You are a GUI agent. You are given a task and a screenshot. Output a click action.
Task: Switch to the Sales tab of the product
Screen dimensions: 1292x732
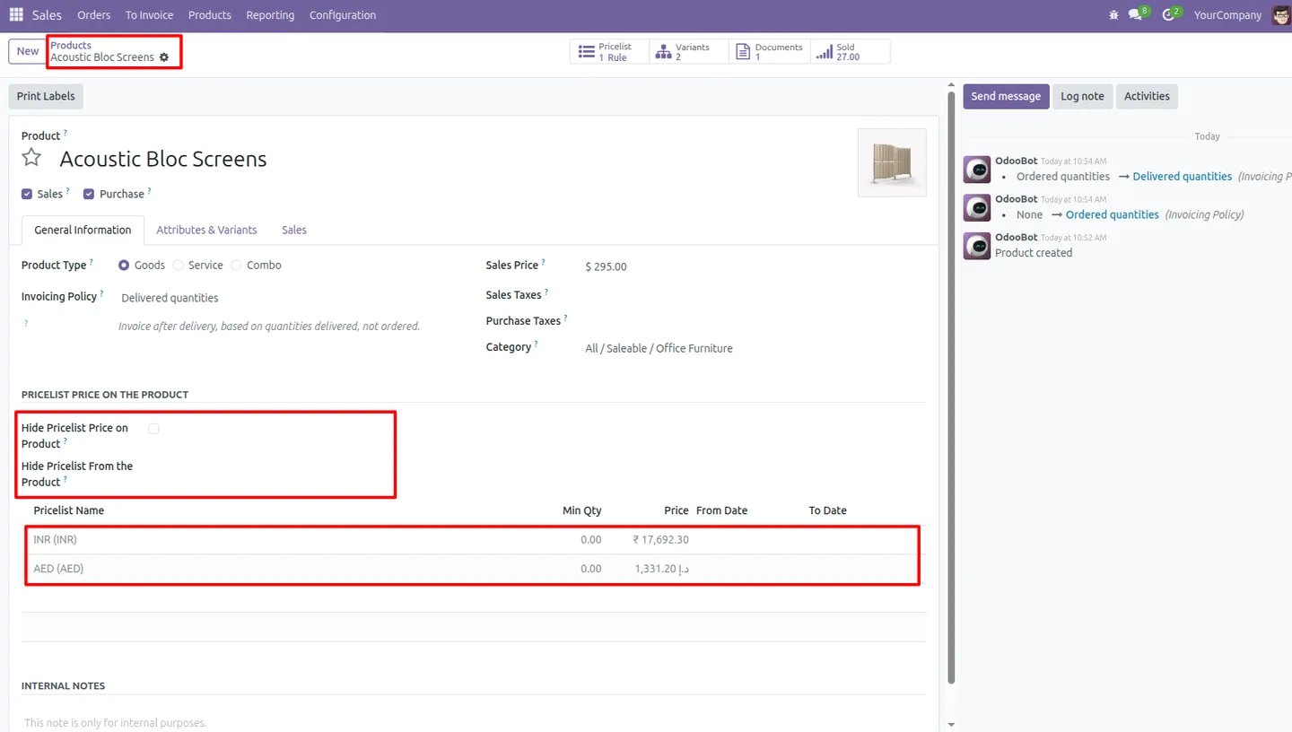pyautogui.click(x=294, y=230)
